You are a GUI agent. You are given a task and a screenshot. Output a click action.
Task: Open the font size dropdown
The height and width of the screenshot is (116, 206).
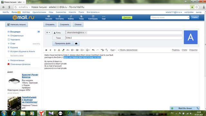point(68,50)
